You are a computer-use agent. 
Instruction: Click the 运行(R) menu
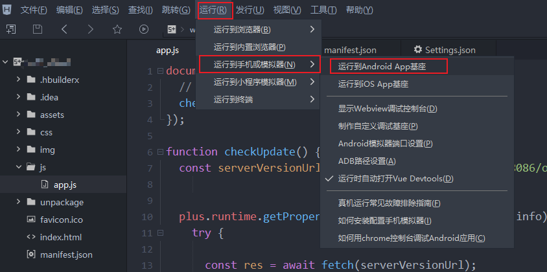(214, 10)
